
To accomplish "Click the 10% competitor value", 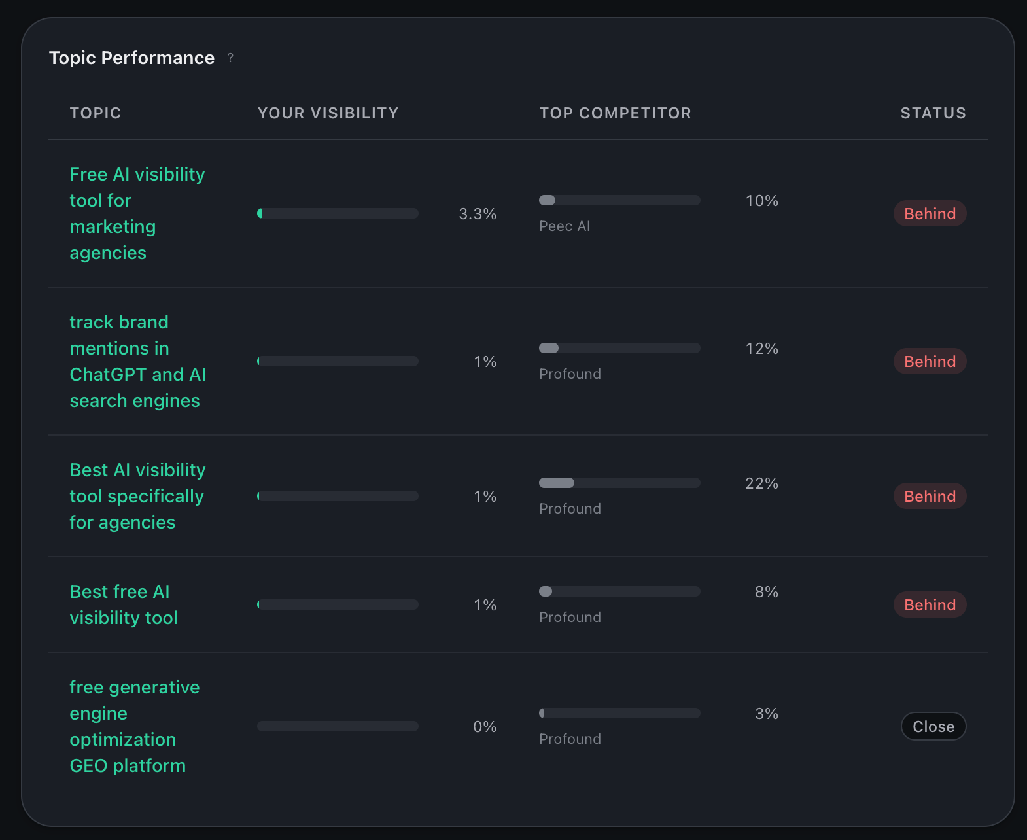I will [762, 201].
